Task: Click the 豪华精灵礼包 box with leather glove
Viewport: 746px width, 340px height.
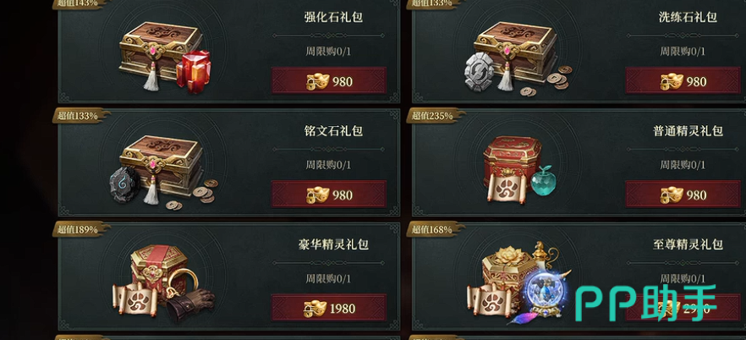Action: (164, 283)
